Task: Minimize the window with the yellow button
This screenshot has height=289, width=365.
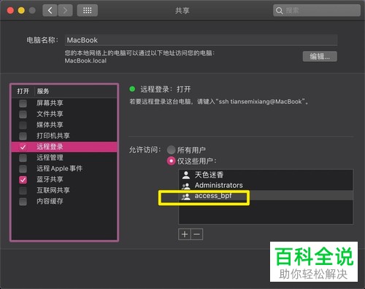Action: 21,10
